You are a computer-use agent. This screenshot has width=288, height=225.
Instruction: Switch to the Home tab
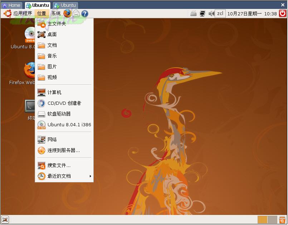pos(11,5)
